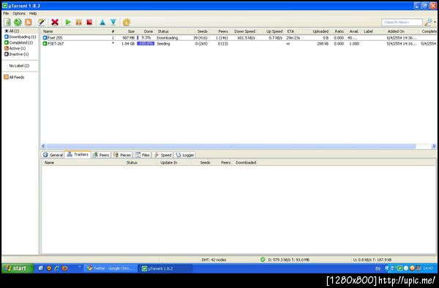The height and width of the screenshot is (288, 439).
Task: Click the green Start torrent icon
Action: (68, 22)
